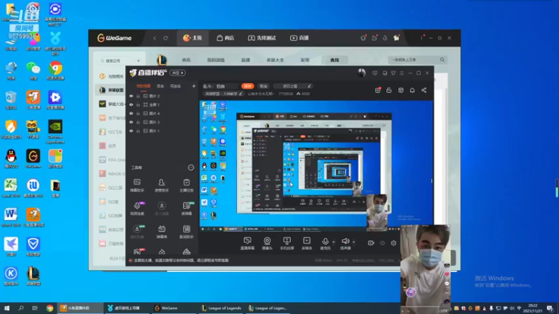559x314 pixels.
Task: Click WeGame 搜索应用 sidebar search field
Action: pyautogui.click(x=115, y=61)
